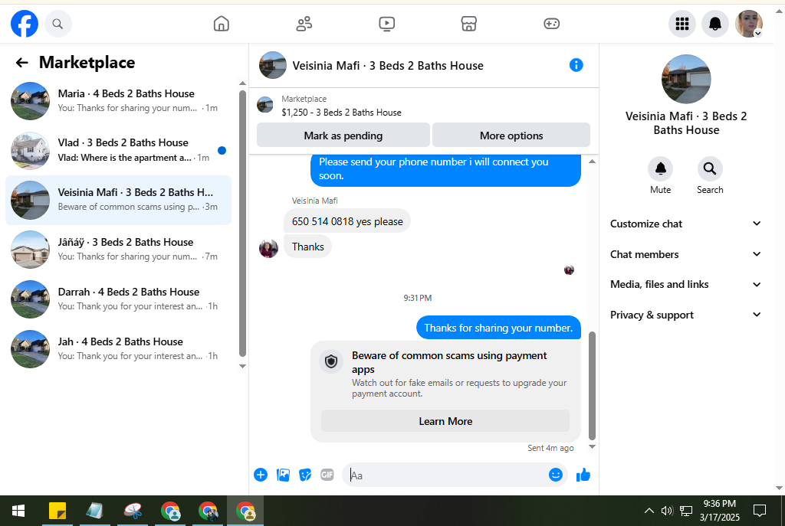Click unread blue dot on Vlad conversation
Viewport: 785px width, 526px height.
tap(222, 150)
